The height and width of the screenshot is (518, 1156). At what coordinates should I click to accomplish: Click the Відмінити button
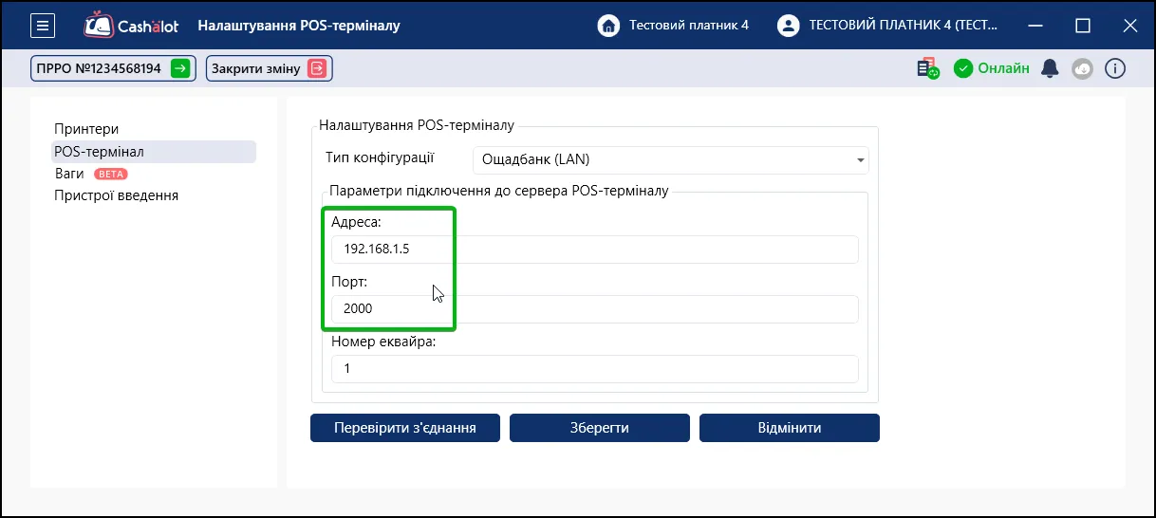[x=790, y=428]
